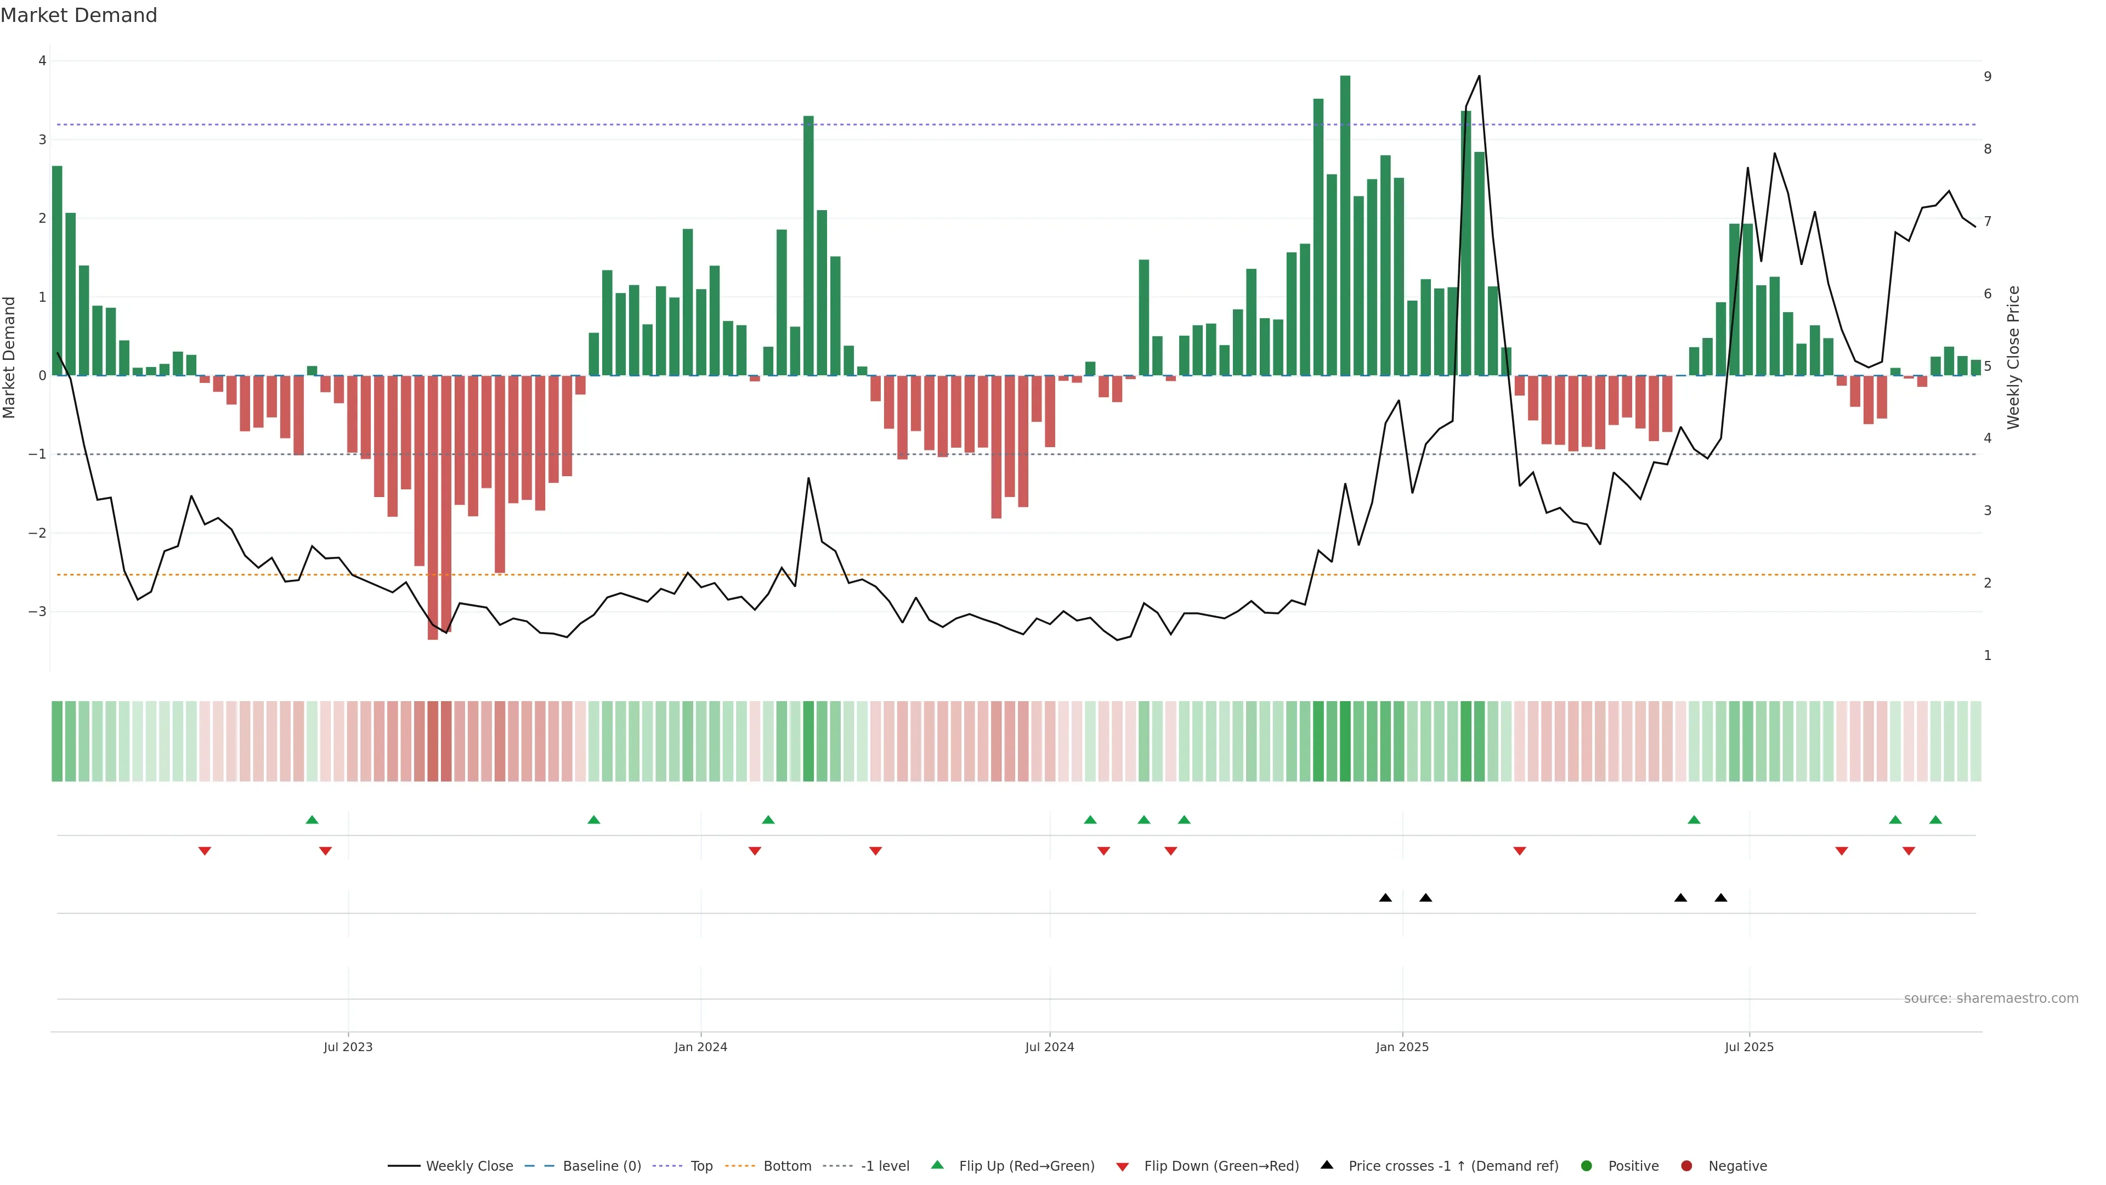Click the leftmost red flip-down triangle marker

click(x=205, y=851)
